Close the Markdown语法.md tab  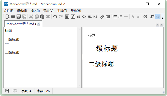(38, 24)
